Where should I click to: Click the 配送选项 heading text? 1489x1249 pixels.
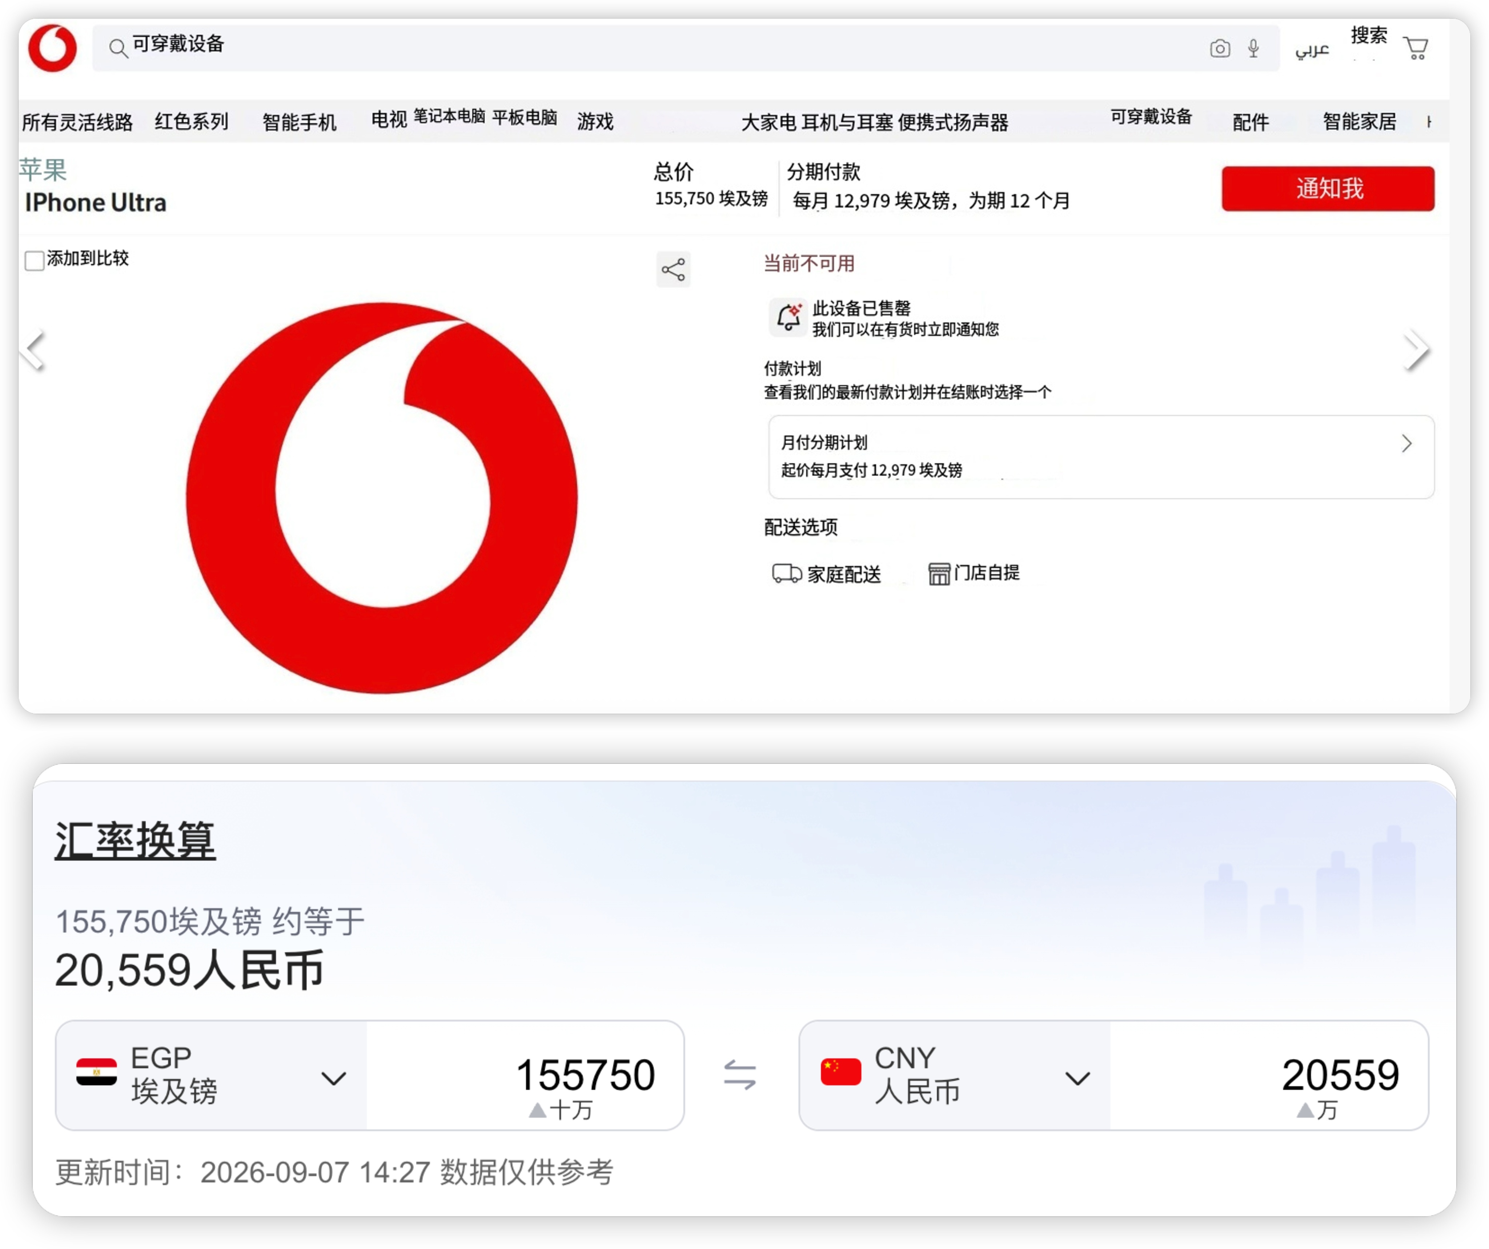tap(800, 527)
